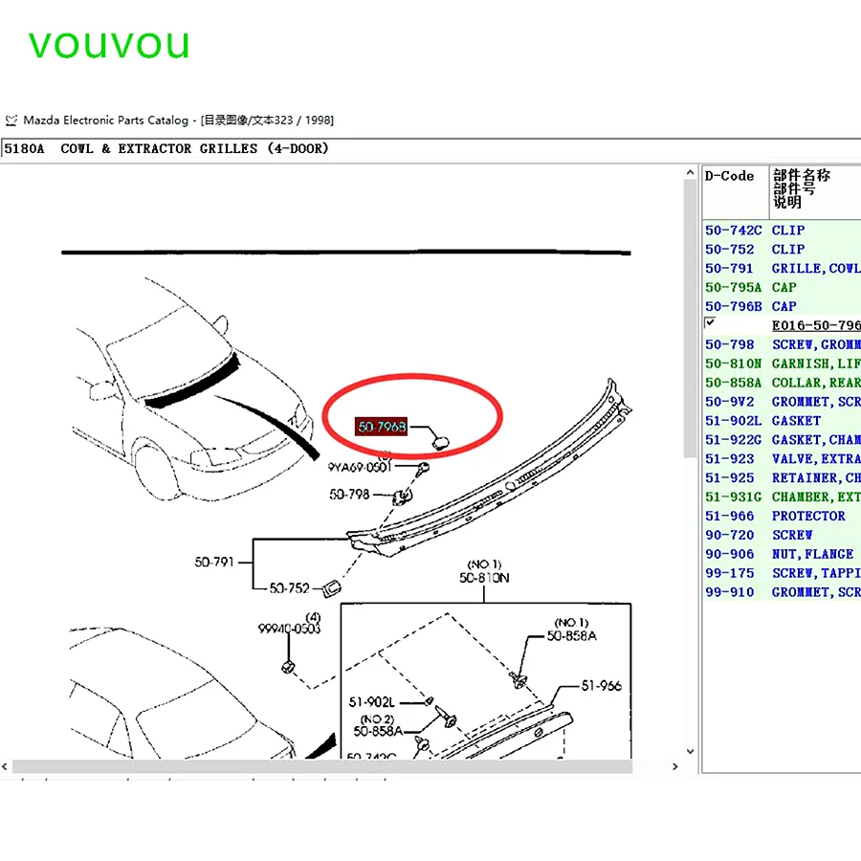Select D-Code 51-922G in the parts list
This screenshot has width=861, height=861.
pyautogui.click(x=733, y=440)
